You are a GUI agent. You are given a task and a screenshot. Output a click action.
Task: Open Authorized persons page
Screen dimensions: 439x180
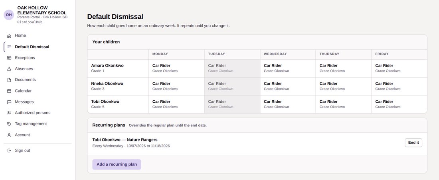38,113
